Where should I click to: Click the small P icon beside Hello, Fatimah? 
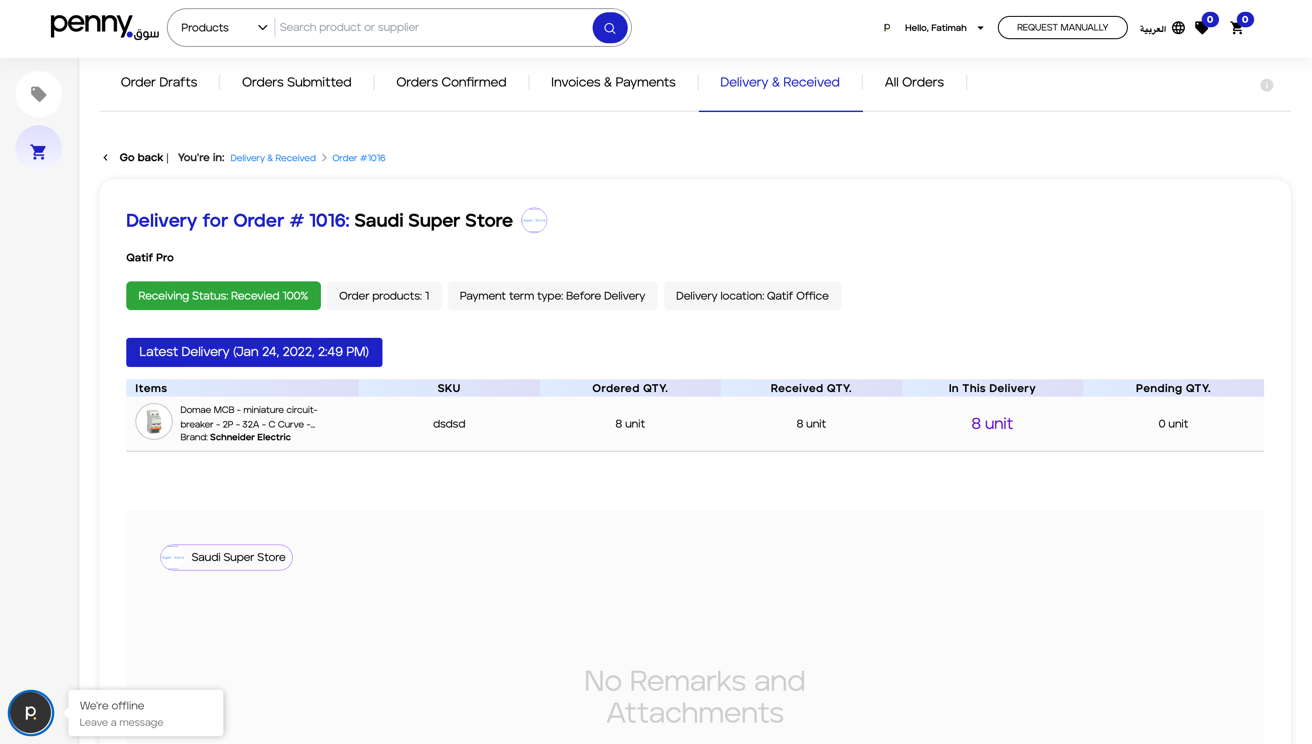pyautogui.click(x=887, y=28)
